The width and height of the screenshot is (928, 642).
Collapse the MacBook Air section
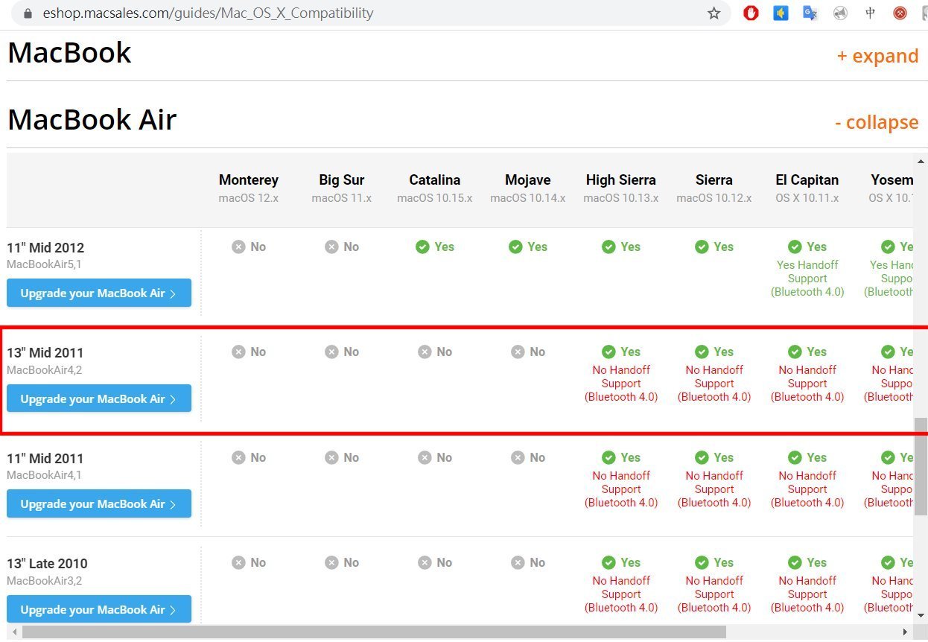(877, 122)
